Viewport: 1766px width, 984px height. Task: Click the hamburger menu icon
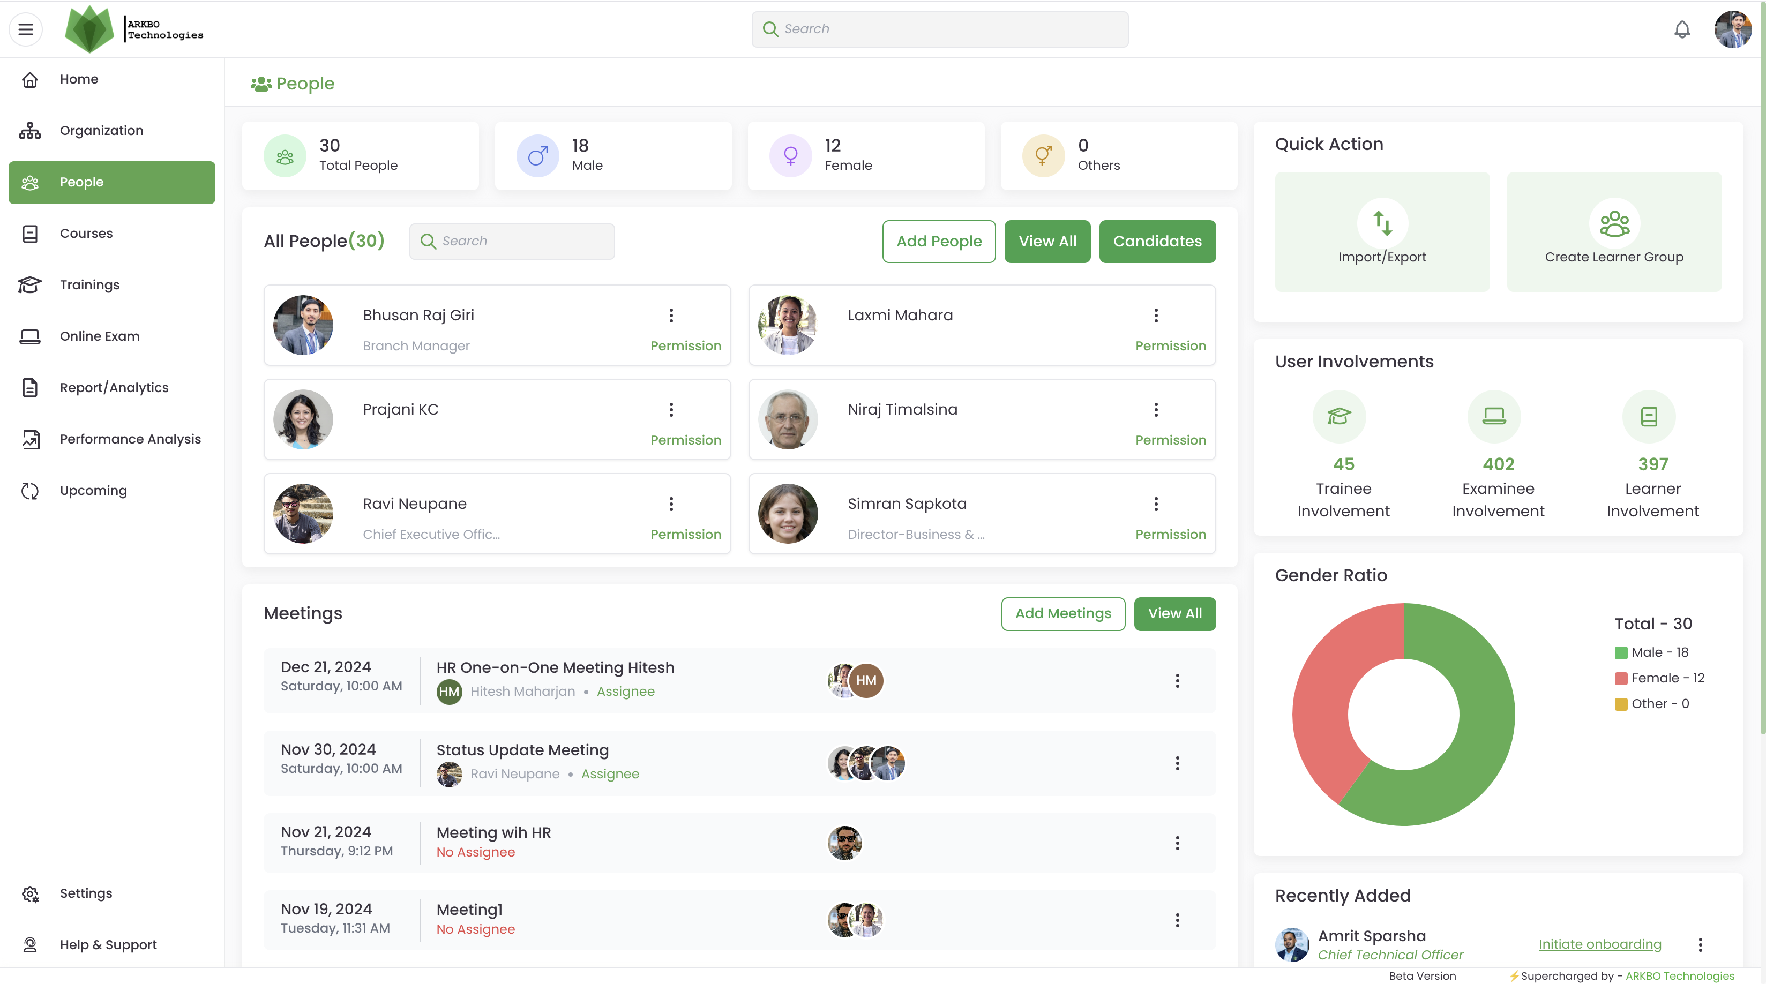pyautogui.click(x=25, y=29)
